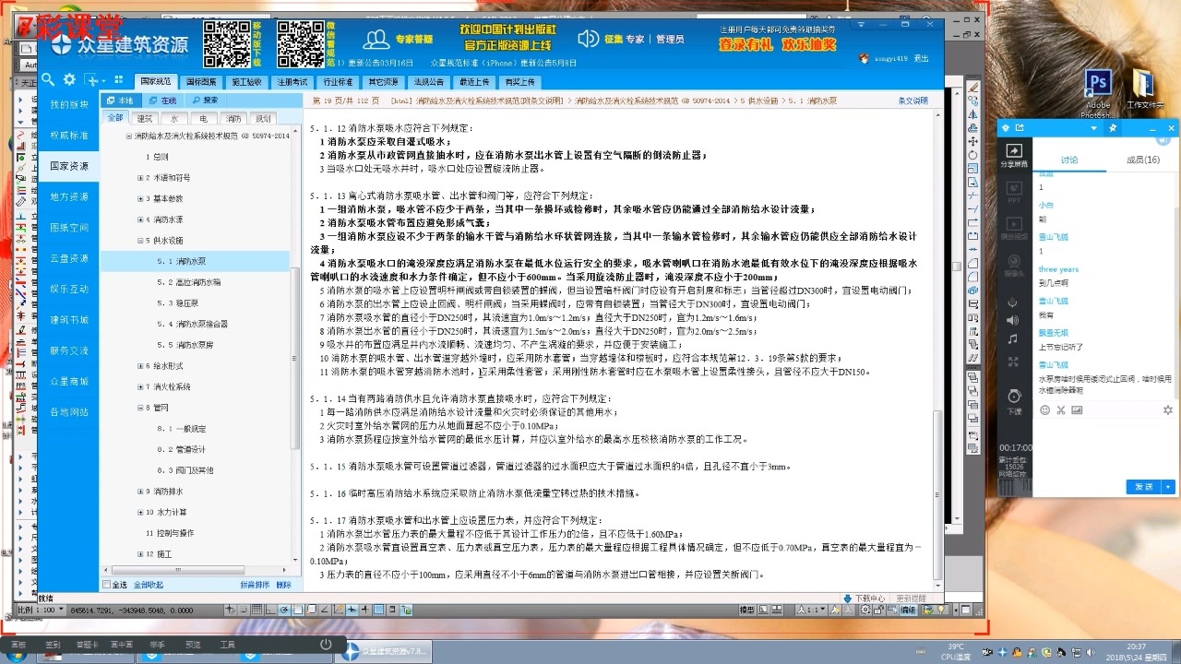Collapse the 消防给水及消火栓系统技术规范 root node
Screen dimensions: 1181x664
(x=128, y=136)
